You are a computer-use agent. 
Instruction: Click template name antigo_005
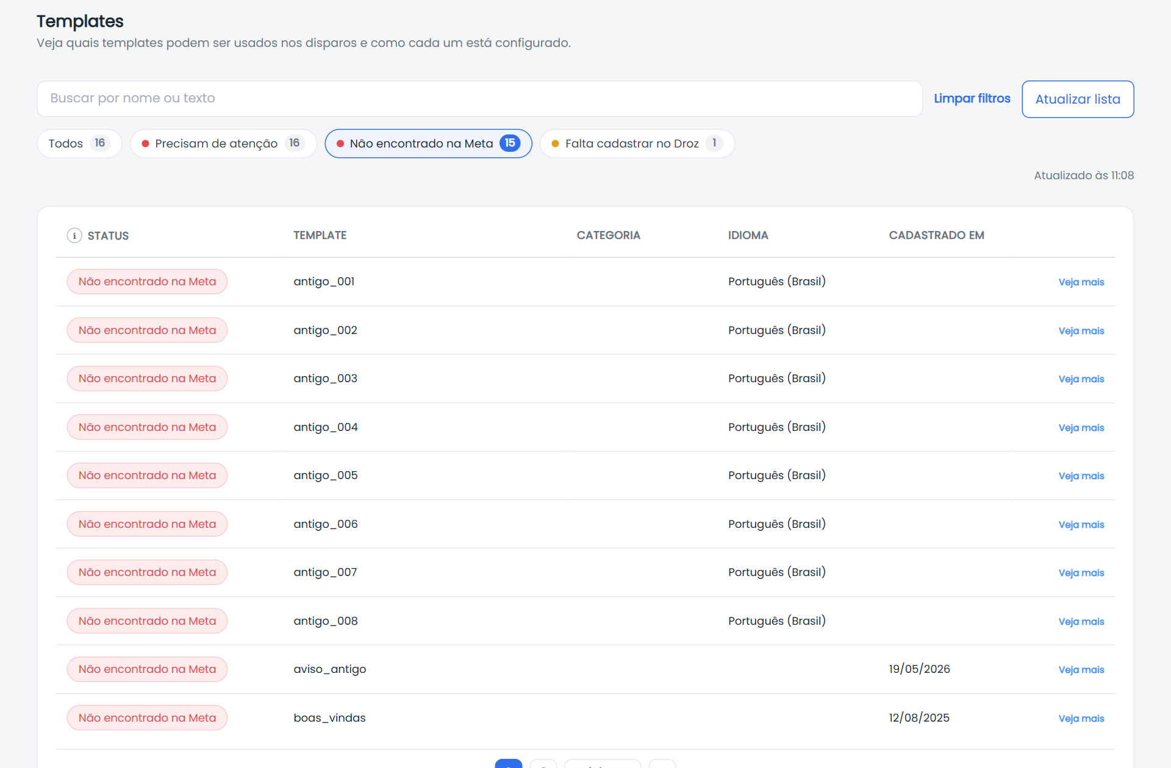click(326, 475)
